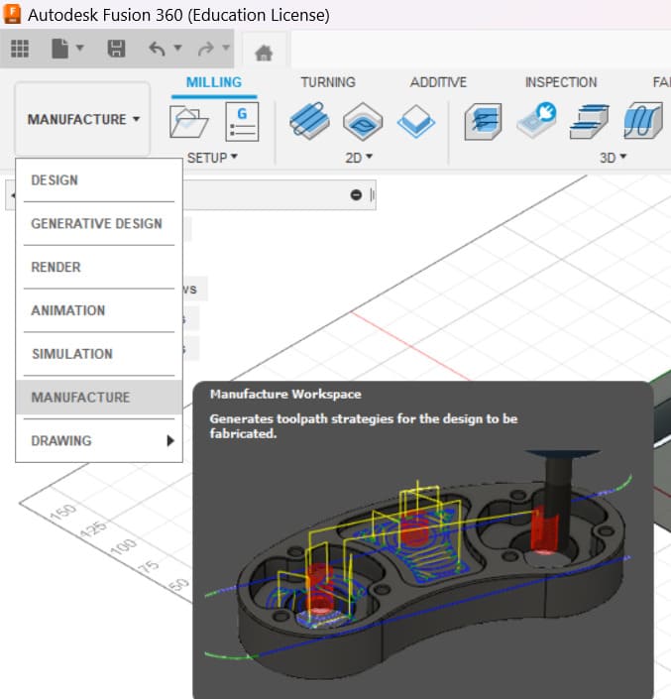The width and height of the screenshot is (671, 699).
Task: Click the Redo arrow icon
Action: (x=205, y=49)
